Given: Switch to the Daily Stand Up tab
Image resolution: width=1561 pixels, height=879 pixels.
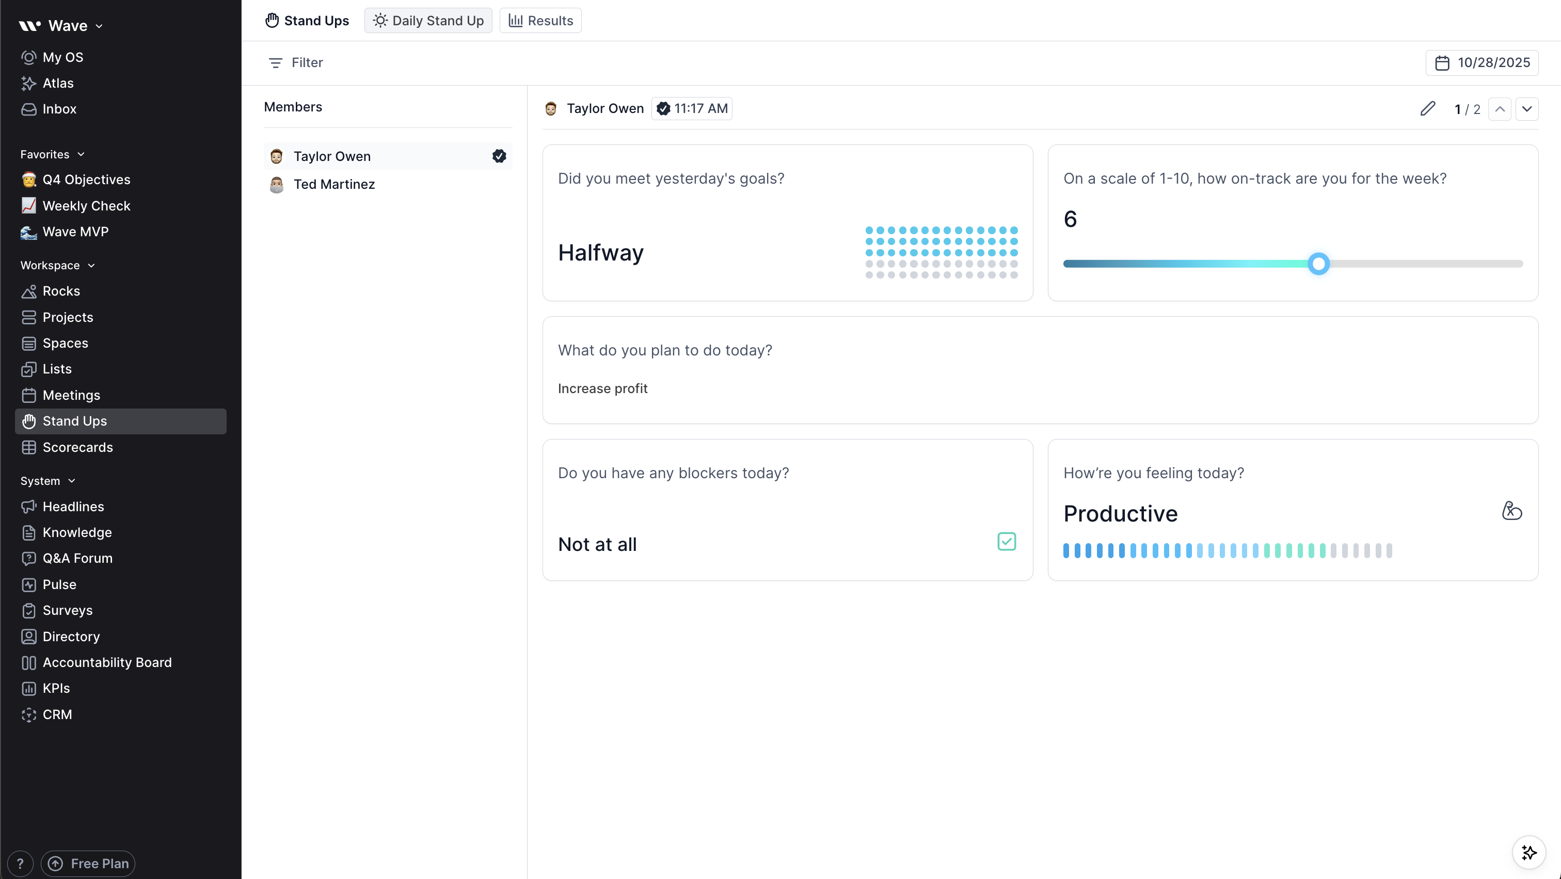Looking at the screenshot, I should click(428, 20).
